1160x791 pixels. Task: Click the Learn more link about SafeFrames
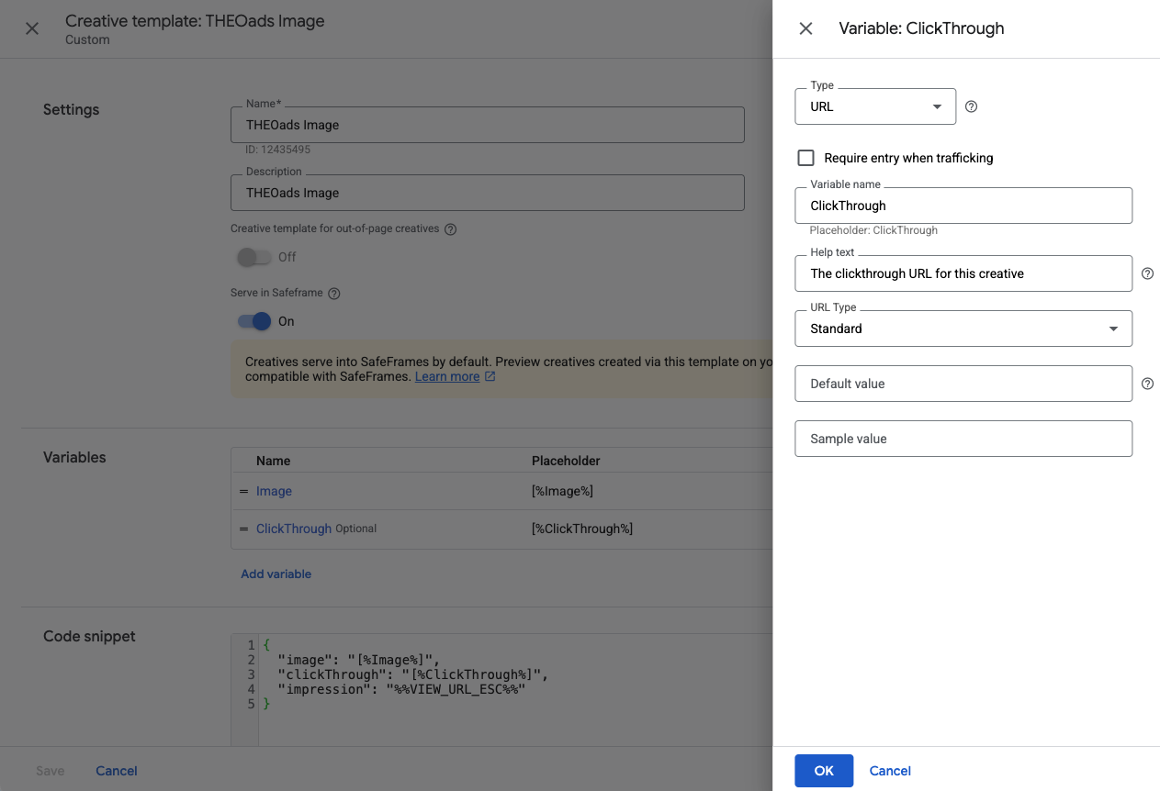pos(448,375)
